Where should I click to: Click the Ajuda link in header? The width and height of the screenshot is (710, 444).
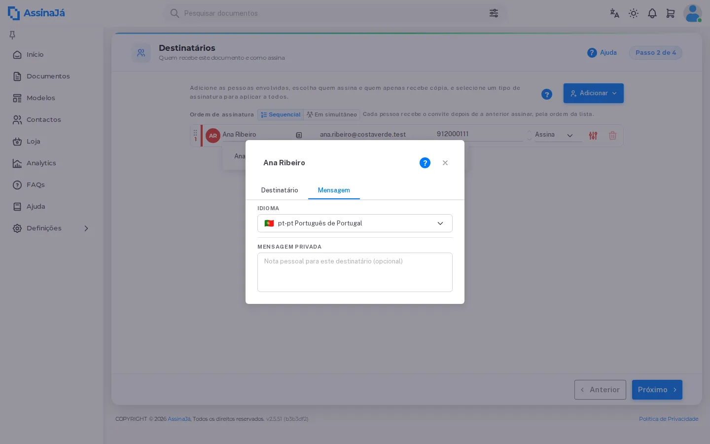point(602,53)
